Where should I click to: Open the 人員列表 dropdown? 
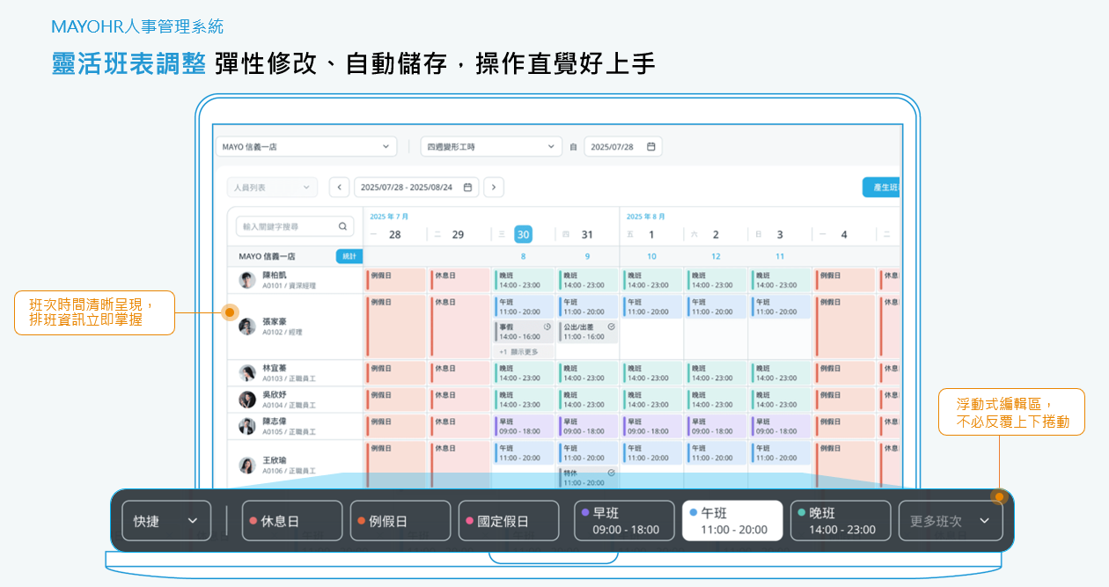point(272,187)
